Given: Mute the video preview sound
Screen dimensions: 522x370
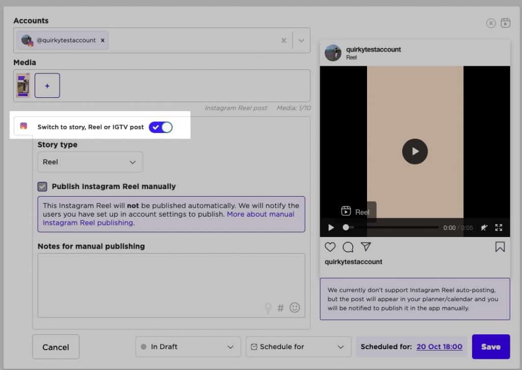Looking at the screenshot, I should click(484, 228).
